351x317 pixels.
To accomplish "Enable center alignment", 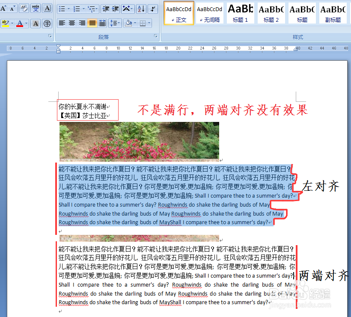I will tap(71, 23).
